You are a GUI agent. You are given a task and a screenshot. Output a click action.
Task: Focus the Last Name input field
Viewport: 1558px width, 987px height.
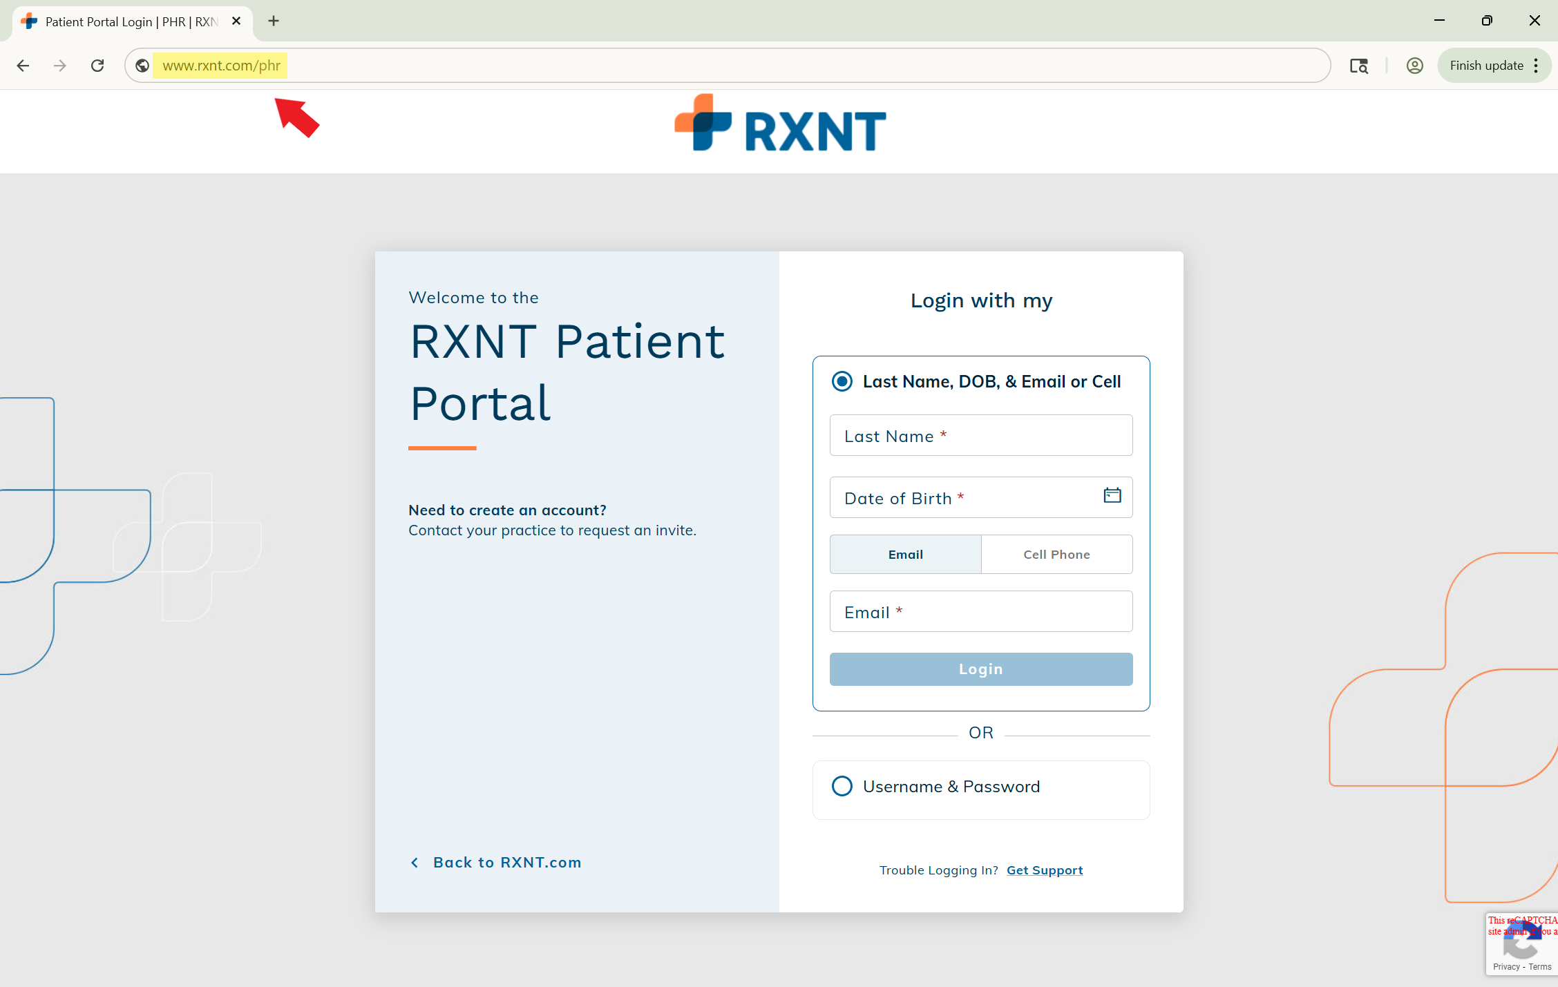(980, 436)
